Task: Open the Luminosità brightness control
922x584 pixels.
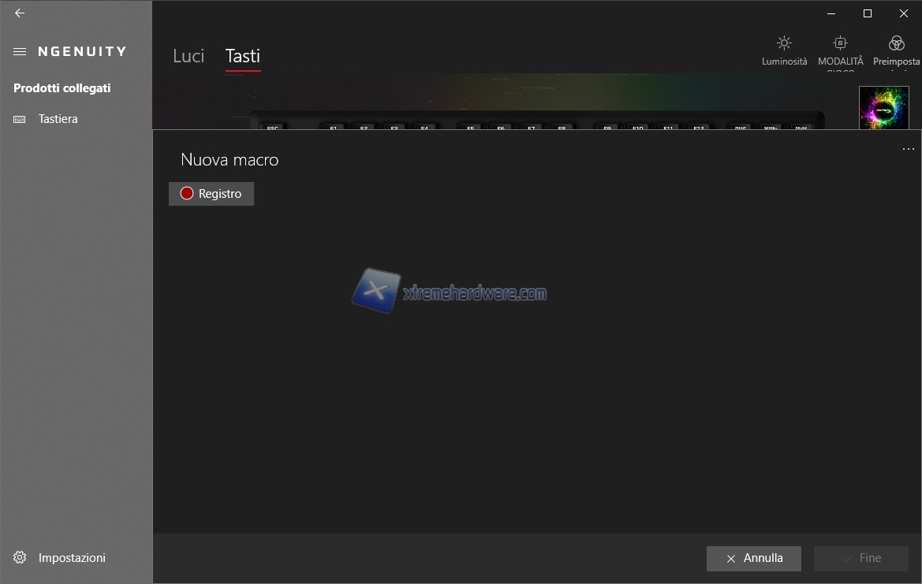Action: [x=784, y=44]
